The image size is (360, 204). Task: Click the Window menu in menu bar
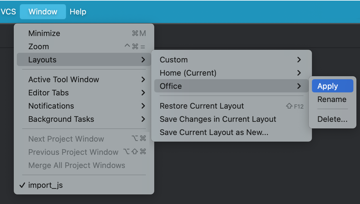(43, 12)
